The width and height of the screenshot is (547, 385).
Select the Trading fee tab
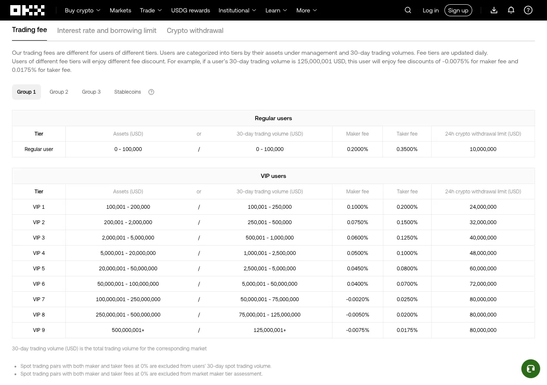(x=29, y=30)
